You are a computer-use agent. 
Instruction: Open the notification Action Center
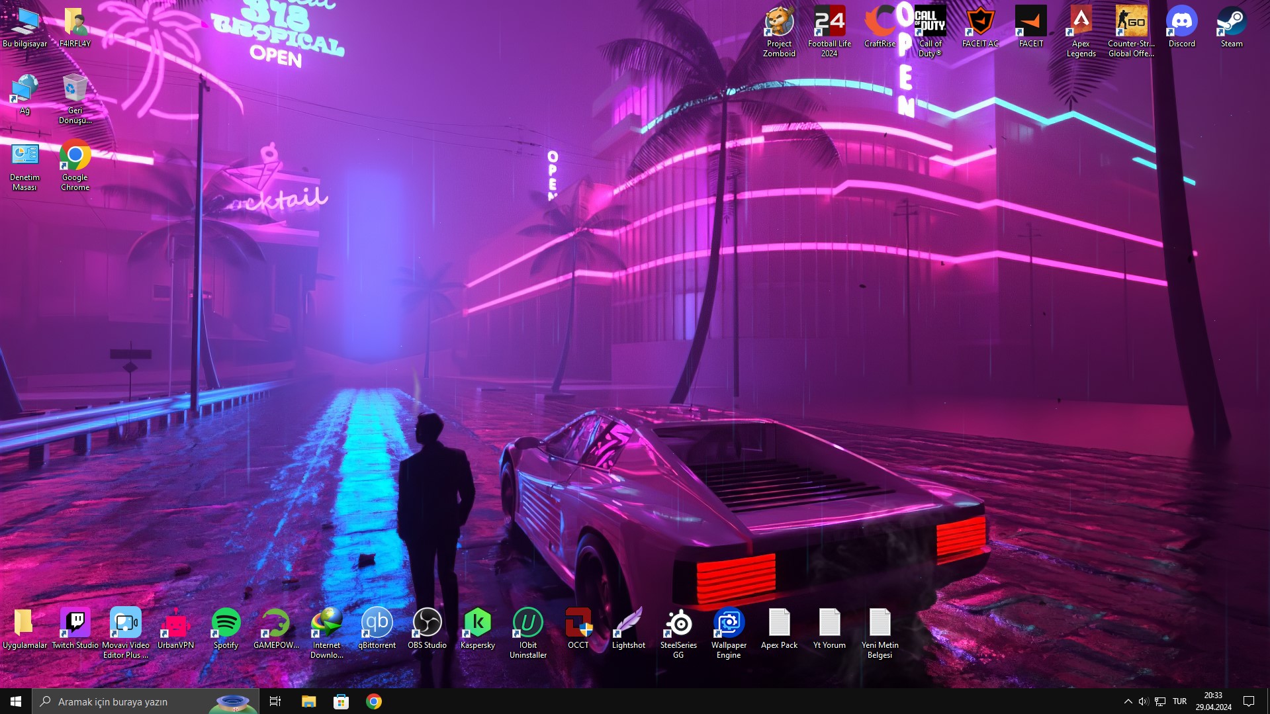(1249, 701)
